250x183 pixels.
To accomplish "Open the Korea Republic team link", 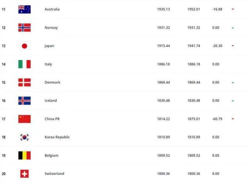I will pos(57,137).
